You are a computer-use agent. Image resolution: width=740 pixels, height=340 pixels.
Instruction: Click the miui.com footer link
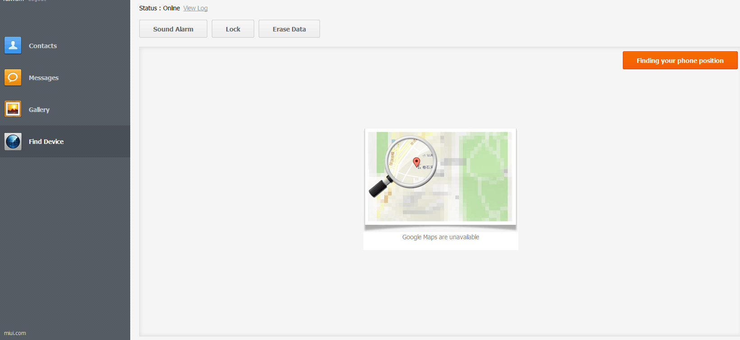pos(15,333)
